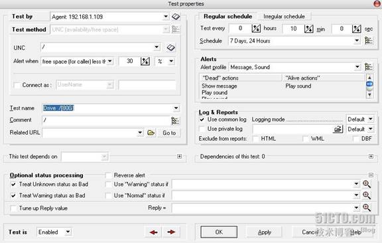
Task: Click the eraser icon next to the UNC field
Action: (170, 47)
